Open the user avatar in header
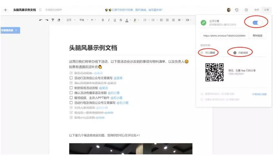 click(229, 10)
